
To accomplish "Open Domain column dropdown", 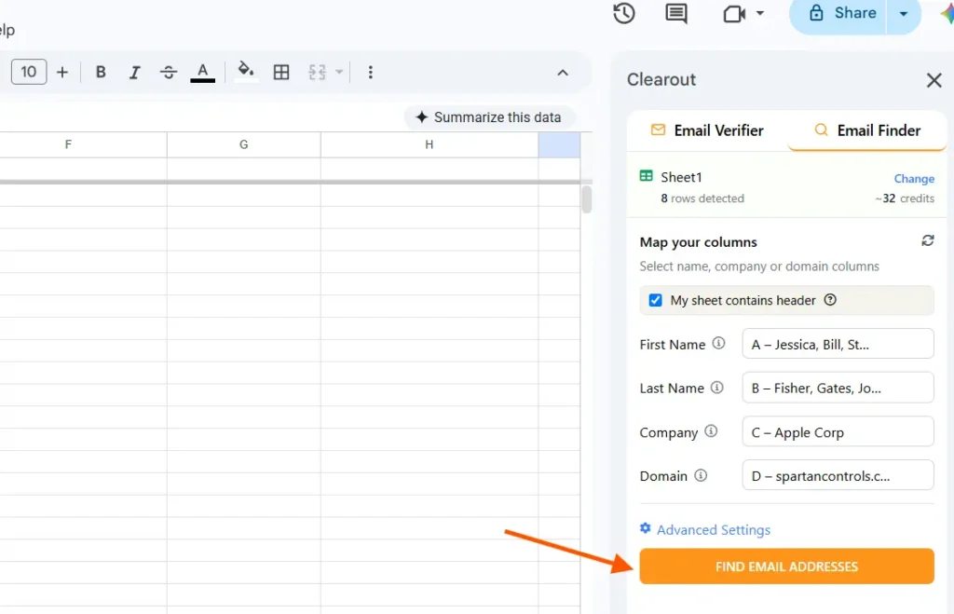I will (838, 475).
